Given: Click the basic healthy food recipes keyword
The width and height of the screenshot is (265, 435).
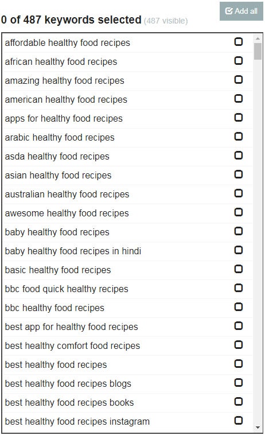Looking at the screenshot, I should [58, 270].
